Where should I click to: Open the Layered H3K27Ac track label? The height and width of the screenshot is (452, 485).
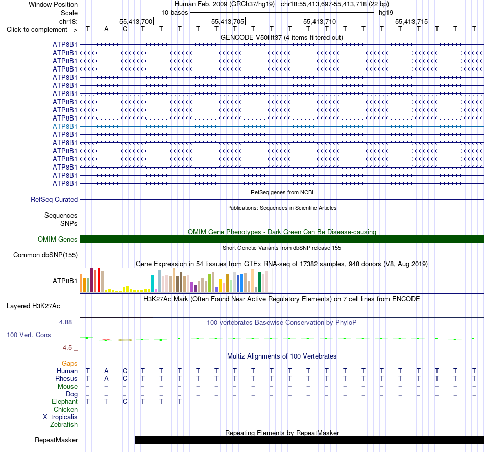[x=33, y=306]
